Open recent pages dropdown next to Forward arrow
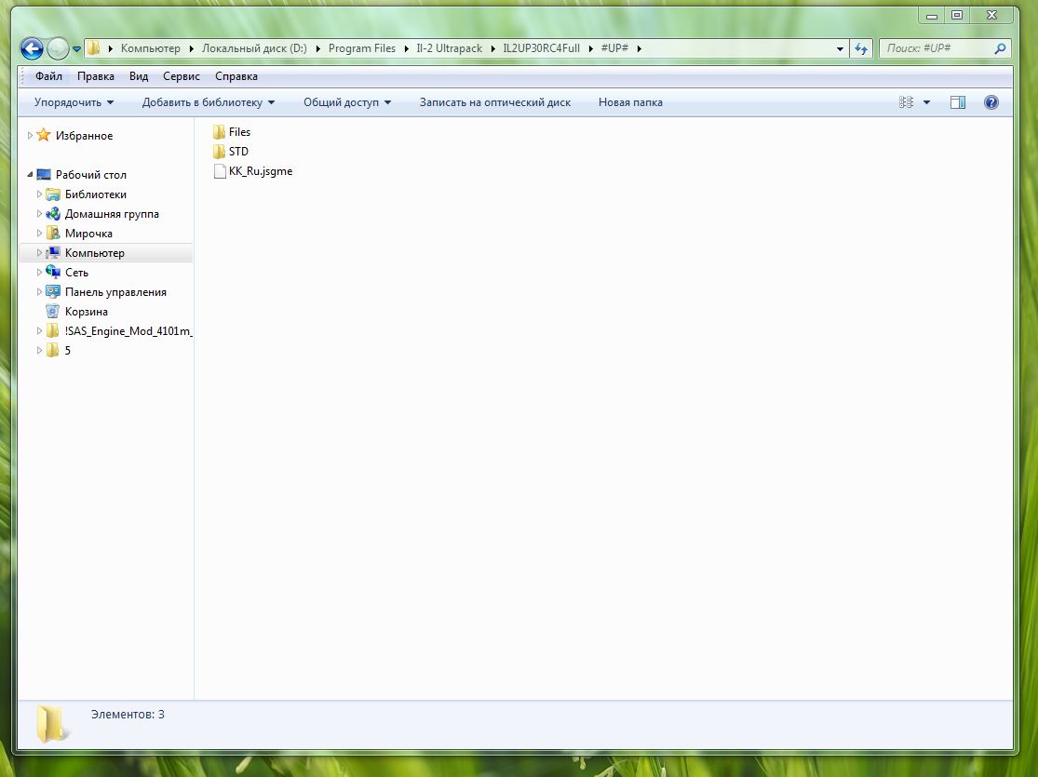Screen dimensions: 1038x777 coord(76,49)
